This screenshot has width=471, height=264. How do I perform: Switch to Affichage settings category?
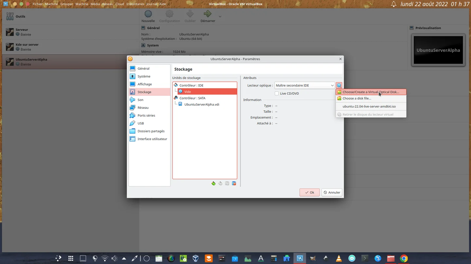pos(149,84)
